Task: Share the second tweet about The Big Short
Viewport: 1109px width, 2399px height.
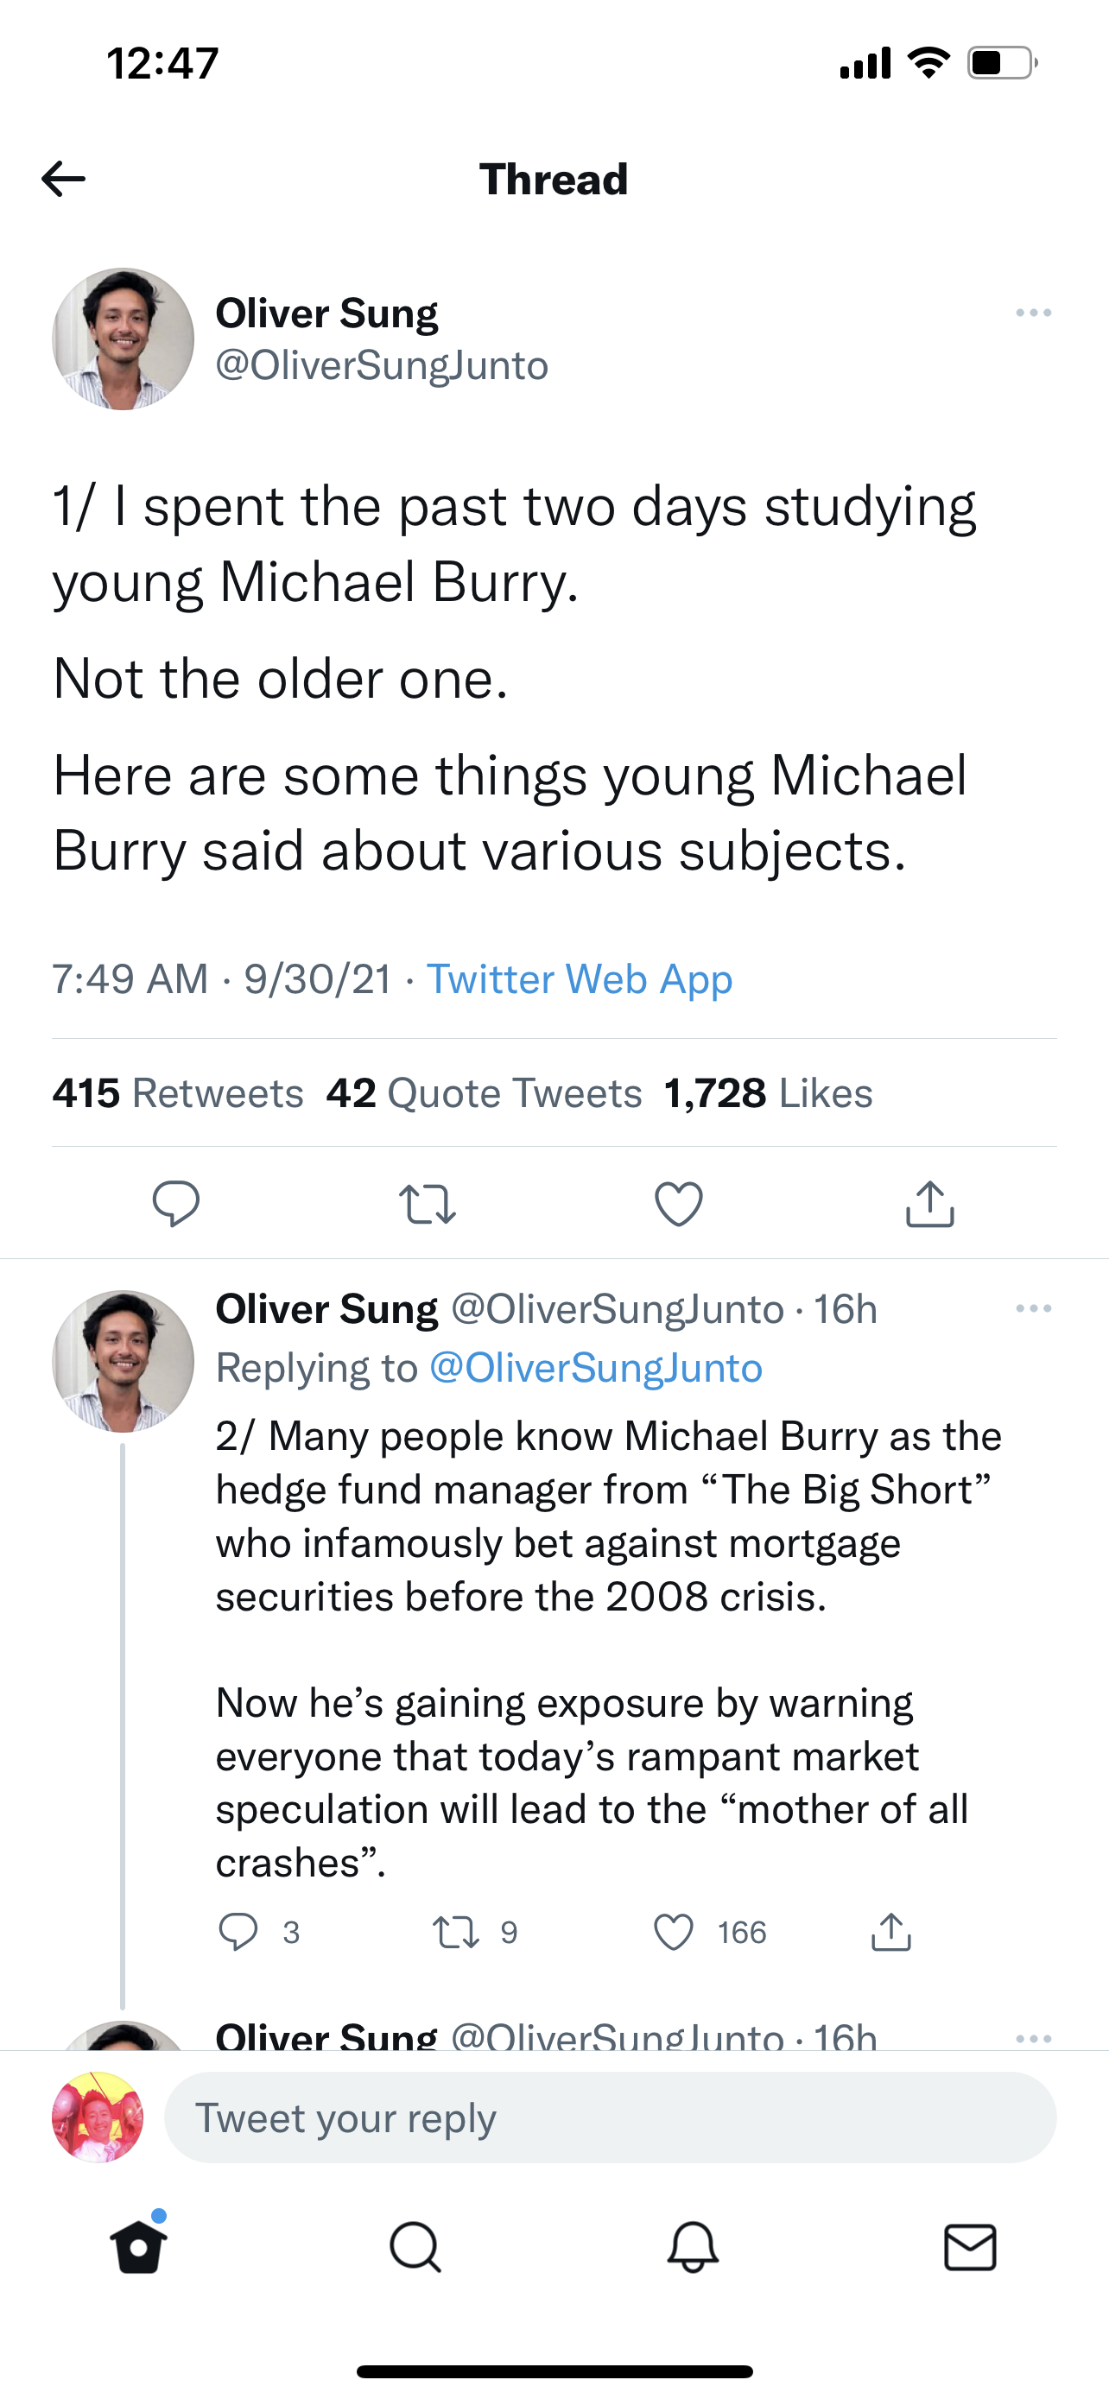Action: tap(891, 1933)
